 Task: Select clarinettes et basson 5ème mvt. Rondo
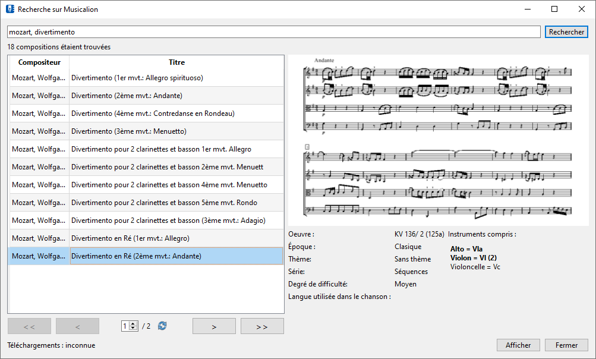coord(146,203)
